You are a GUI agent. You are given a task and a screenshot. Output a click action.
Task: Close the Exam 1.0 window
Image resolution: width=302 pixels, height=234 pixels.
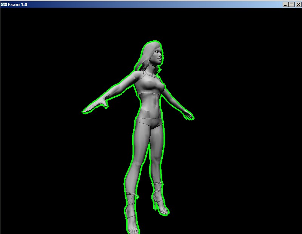point(298,5)
